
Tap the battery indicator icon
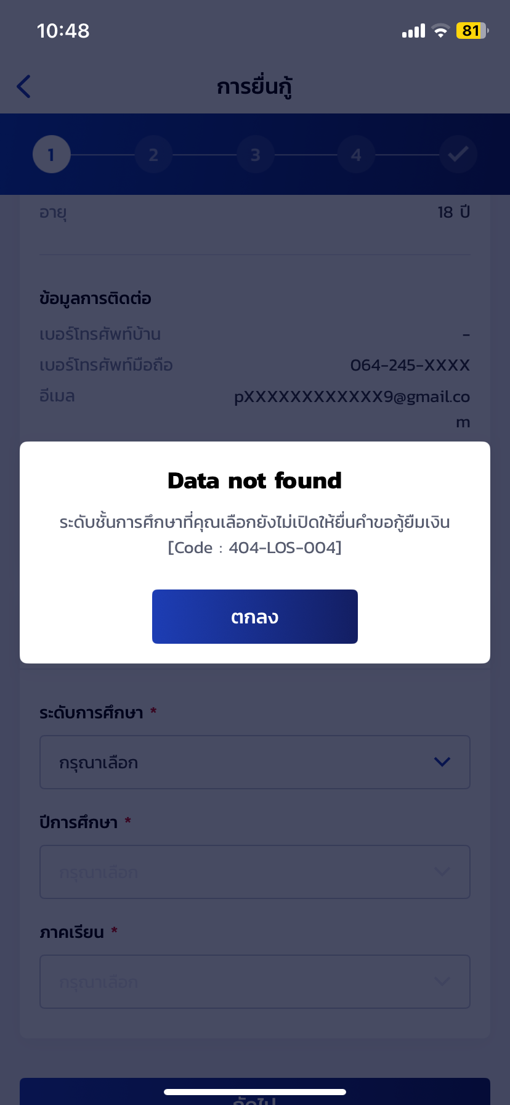(472, 31)
